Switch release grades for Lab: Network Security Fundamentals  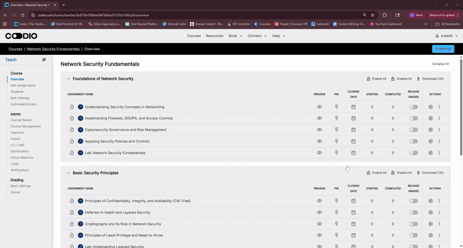coord(413,153)
